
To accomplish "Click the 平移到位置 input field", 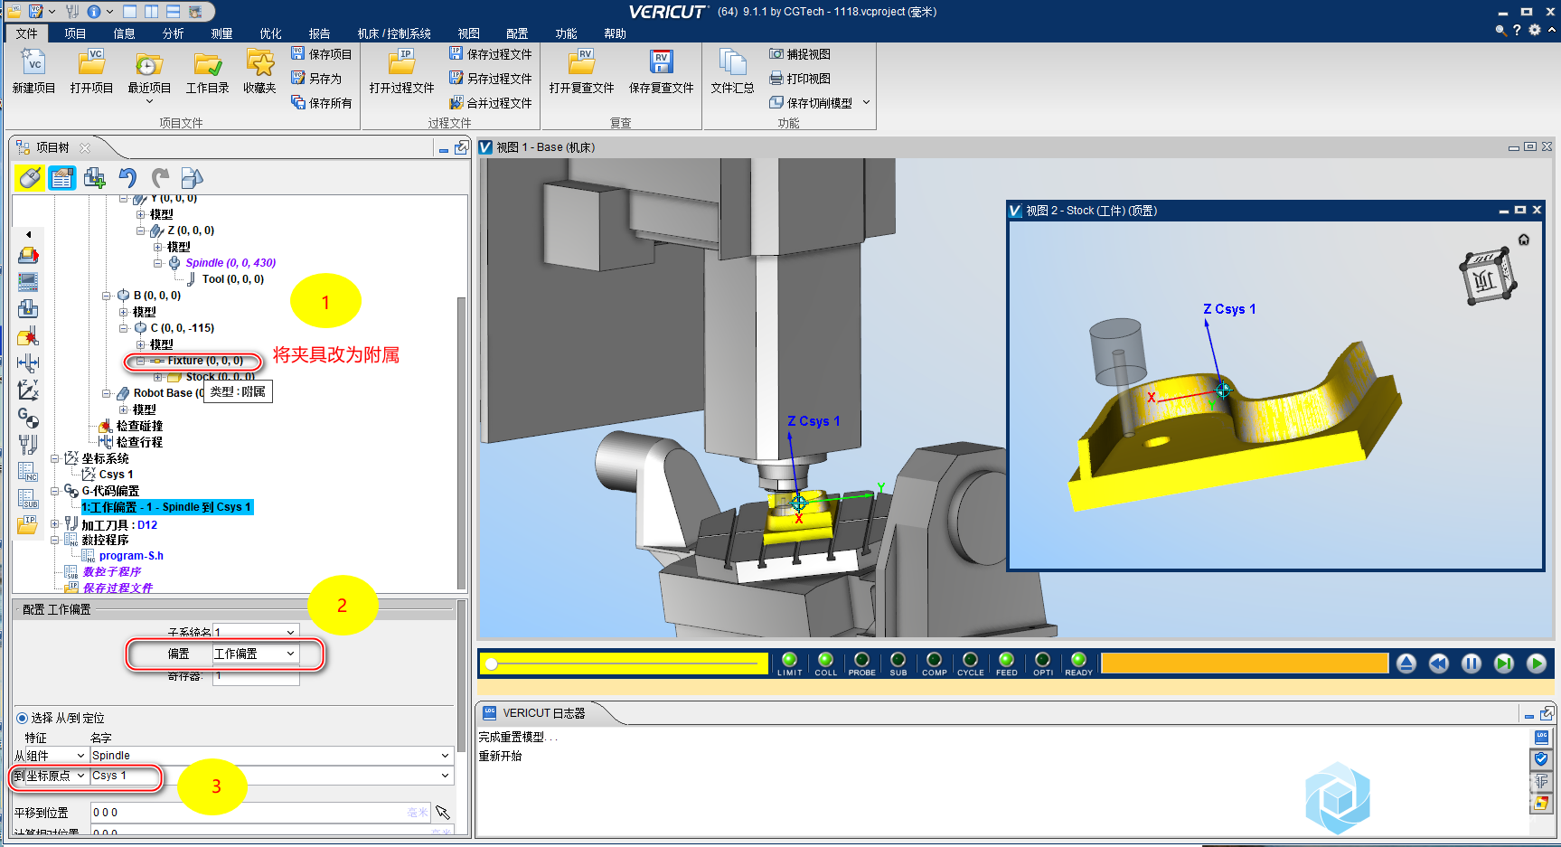I will [x=260, y=813].
